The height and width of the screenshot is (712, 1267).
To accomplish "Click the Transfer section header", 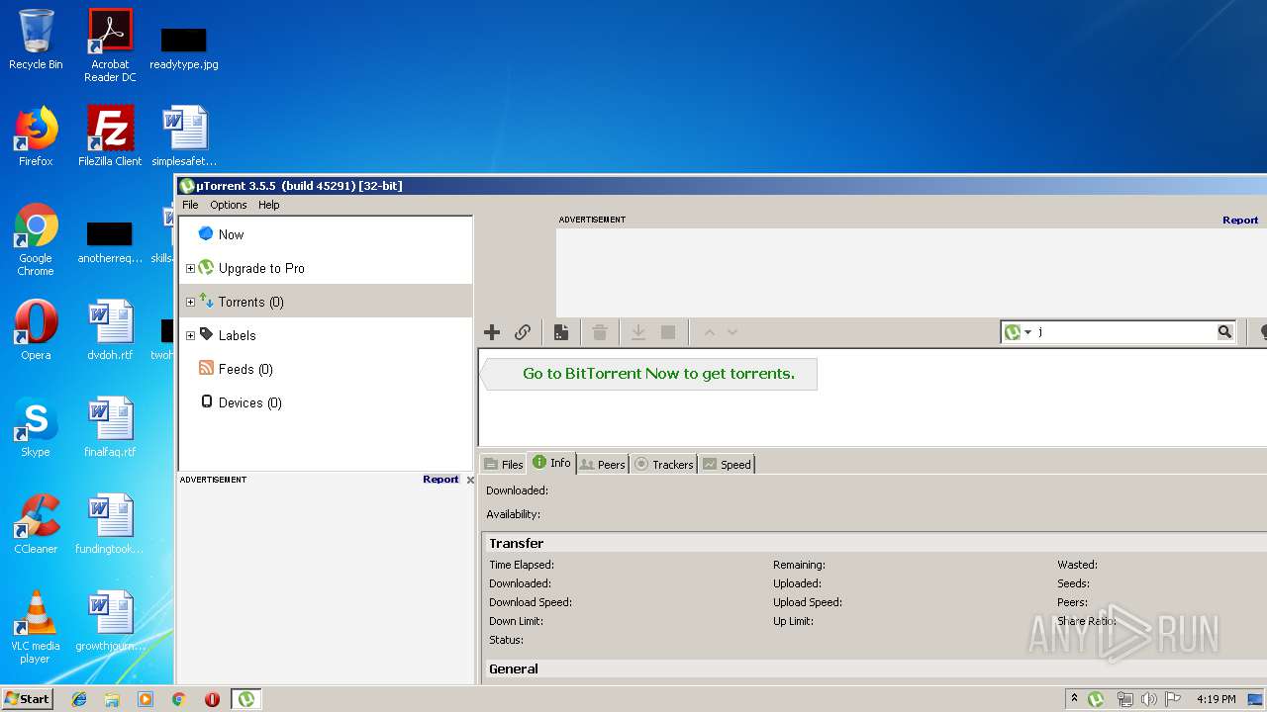I will 516,543.
